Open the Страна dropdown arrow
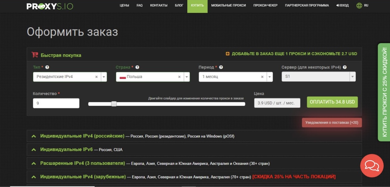Screen dimensions: 390x187 (187, 77)
